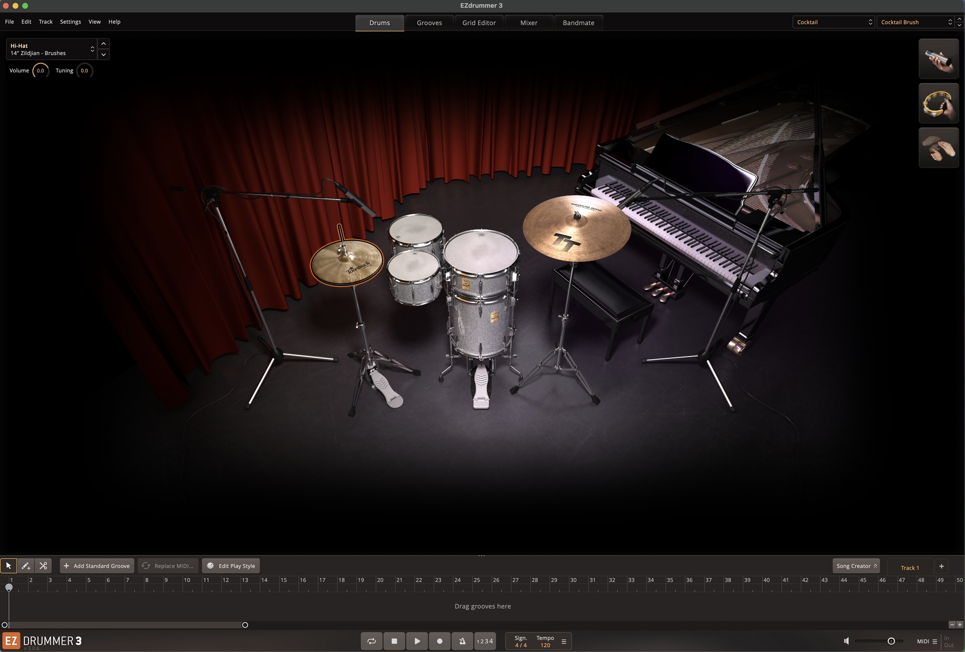Screen dimensions: 965x652
Task: Select the pencil draw tool
Action: [x=26, y=566]
